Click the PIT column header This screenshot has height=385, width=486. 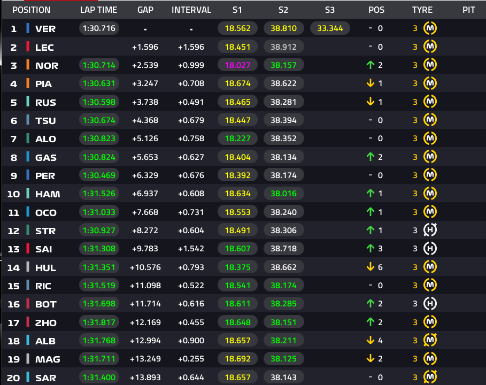pyautogui.click(x=469, y=10)
